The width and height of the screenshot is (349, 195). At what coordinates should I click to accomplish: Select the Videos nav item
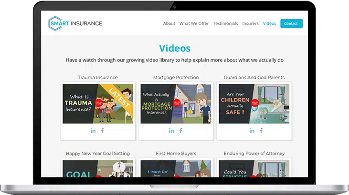pyautogui.click(x=269, y=23)
